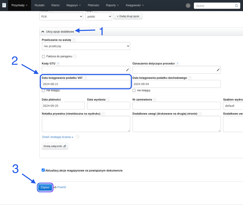Open the Przychody menu
This screenshot has width=243, height=205.
coord(19,5)
